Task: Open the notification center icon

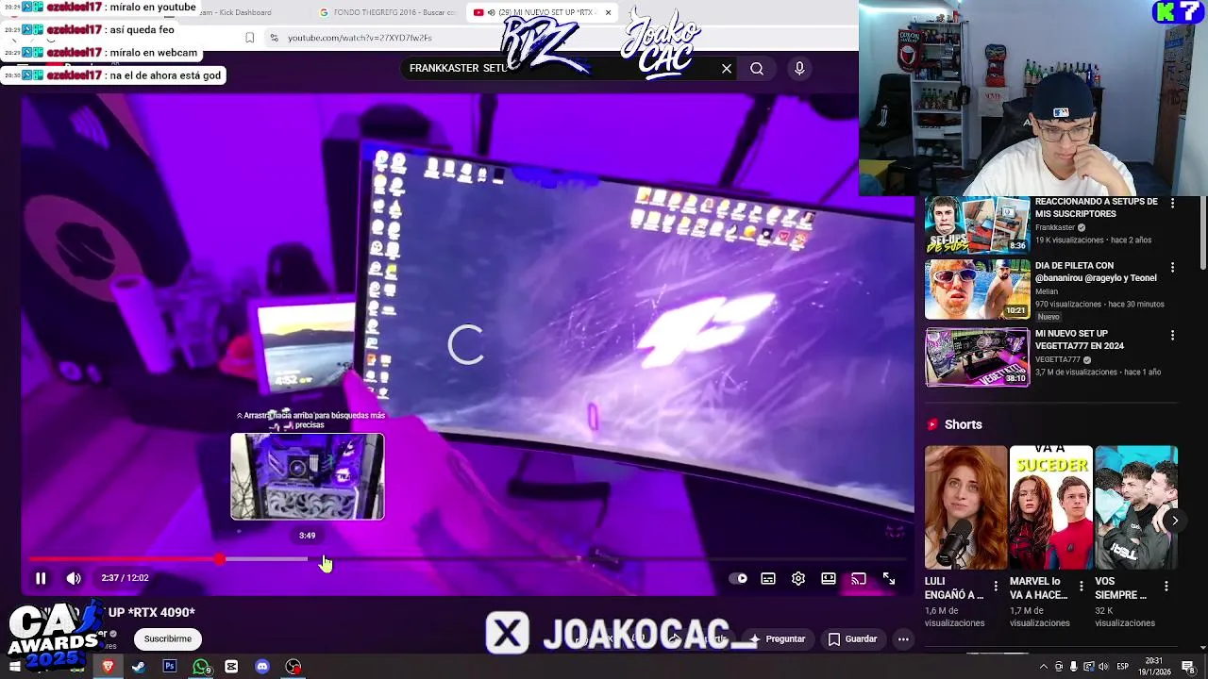Action: (x=1188, y=667)
